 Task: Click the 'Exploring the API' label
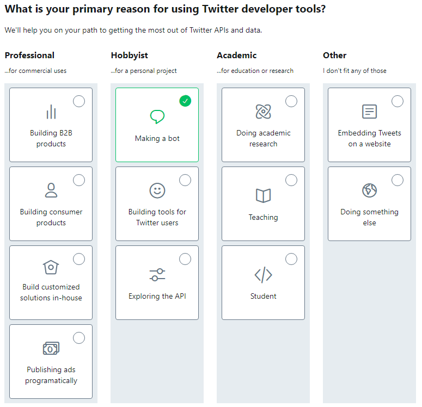pyautogui.click(x=157, y=296)
